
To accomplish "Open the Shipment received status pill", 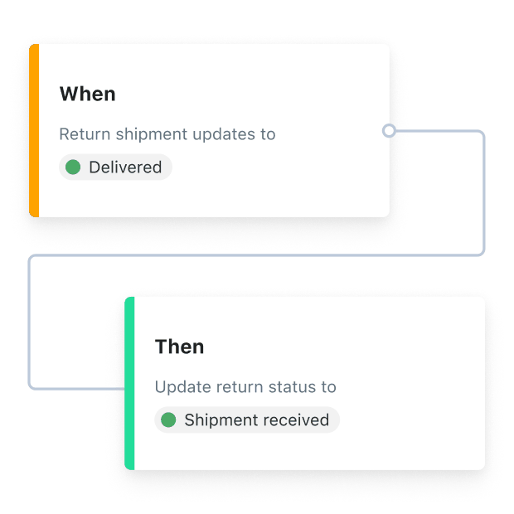I will pyautogui.click(x=247, y=420).
